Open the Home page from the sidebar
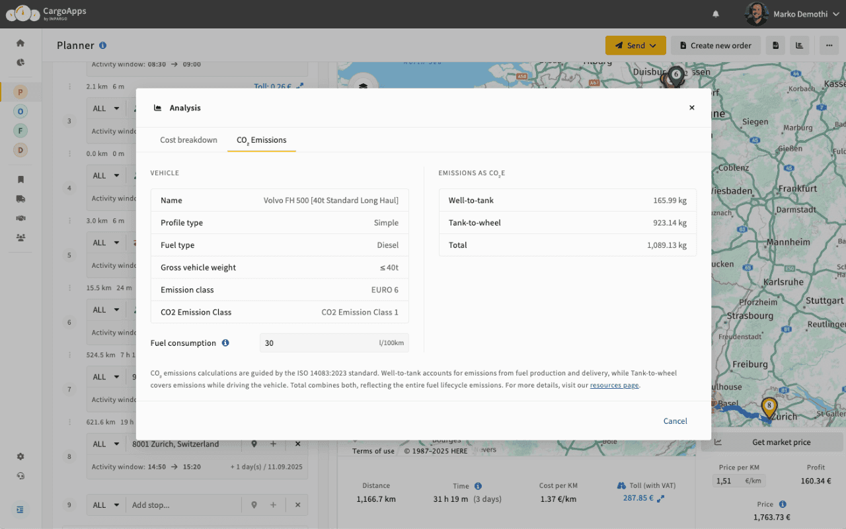 20,43
